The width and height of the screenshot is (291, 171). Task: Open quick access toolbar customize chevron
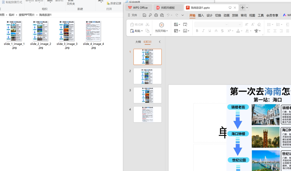(x=183, y=15)
